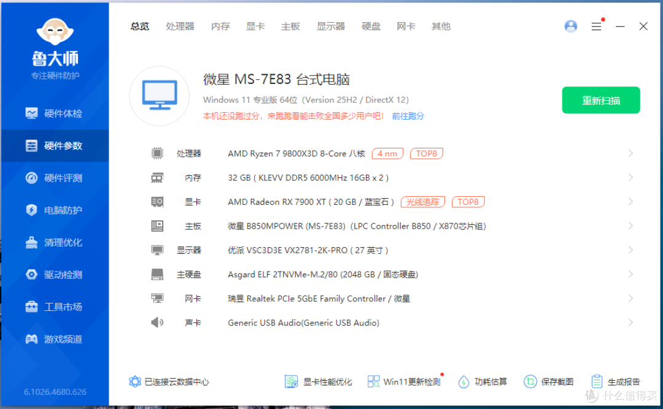663x409 pixels.
Task: Click 微星 MS-7E83 台式电脑 title
Action: 276,79
